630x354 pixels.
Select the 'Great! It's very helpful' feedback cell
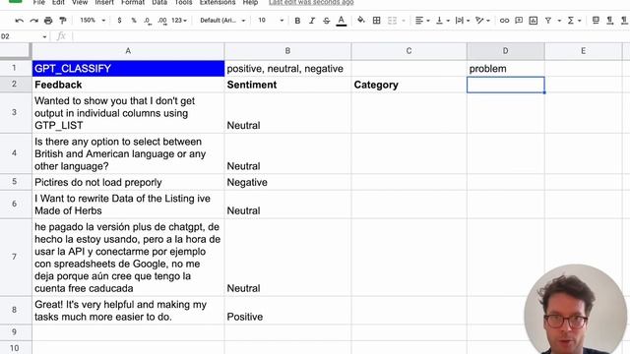click(x=128, y=311)
